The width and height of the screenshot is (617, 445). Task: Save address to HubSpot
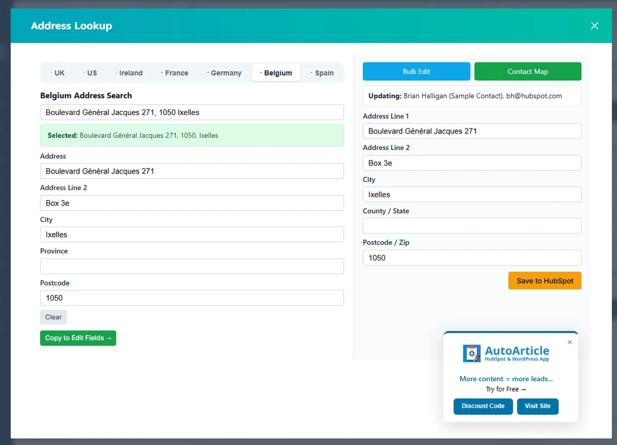[545, 281]
